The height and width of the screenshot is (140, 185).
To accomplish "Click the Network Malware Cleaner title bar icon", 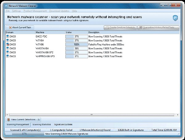I will click(x=6, y=6).
